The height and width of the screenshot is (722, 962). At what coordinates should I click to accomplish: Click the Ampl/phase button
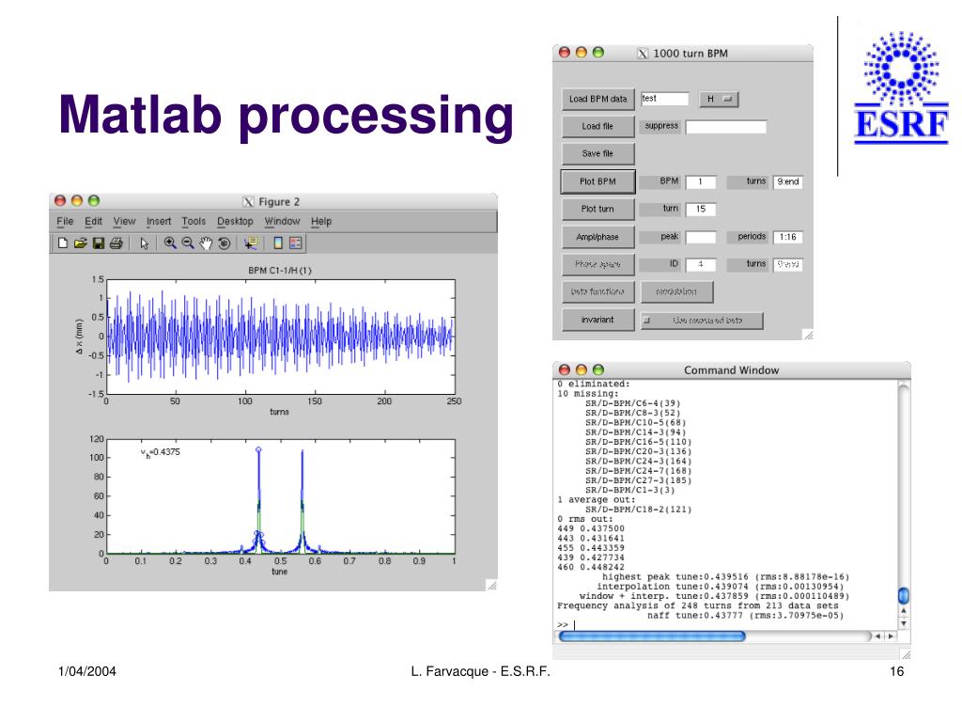(x=598, y=237)
